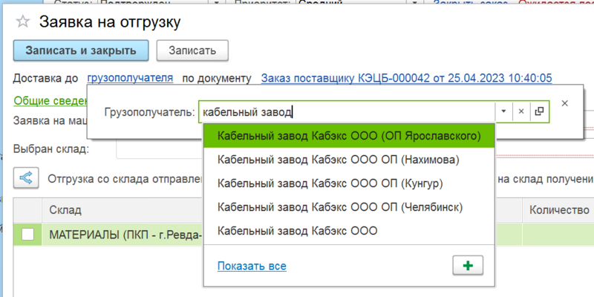Click the 'Записать' button

click(192, 50)
